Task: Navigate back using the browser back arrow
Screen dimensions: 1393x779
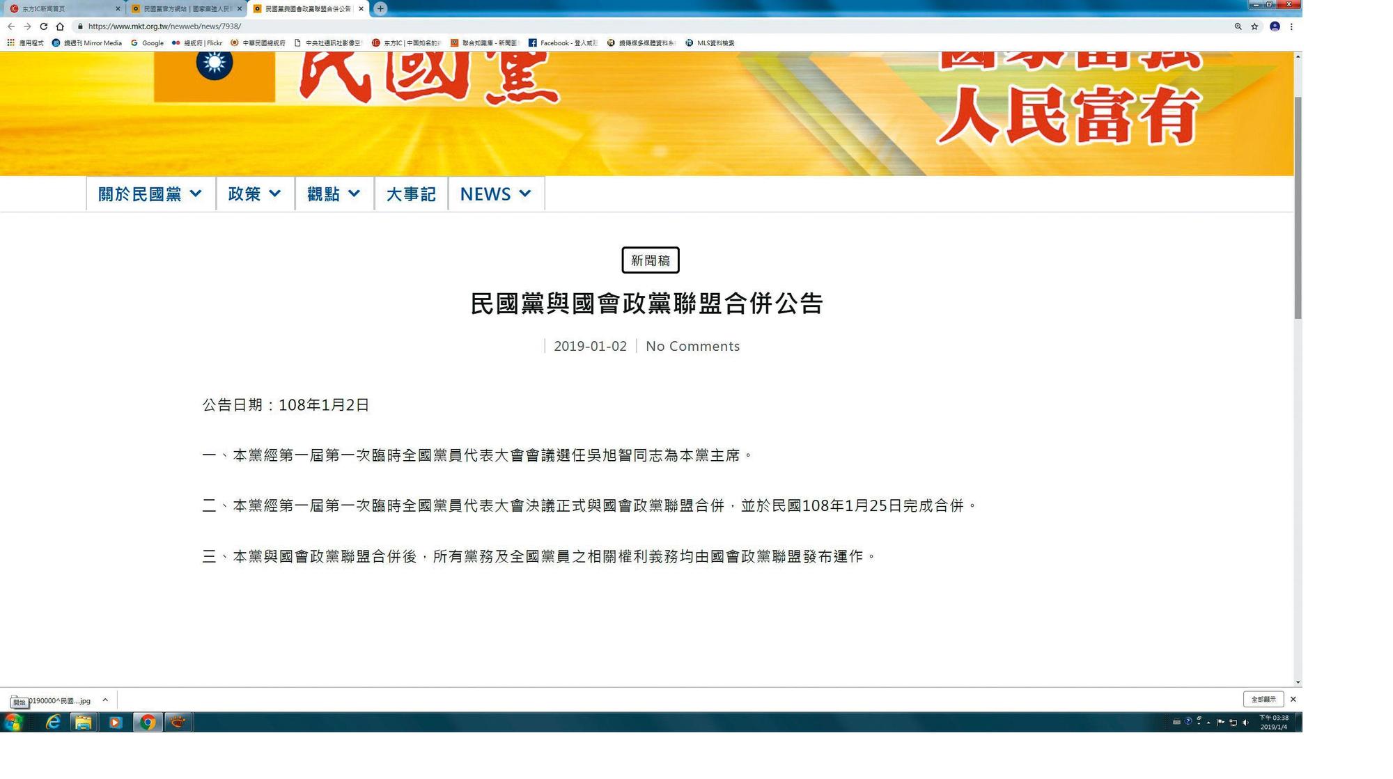Action: pyautogui.click(x=11, y=26)
